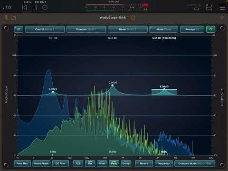228x171 pixels.
Task: Tap the Q=1.00 (BW=5KHz) label
Action: pos(164,38)
